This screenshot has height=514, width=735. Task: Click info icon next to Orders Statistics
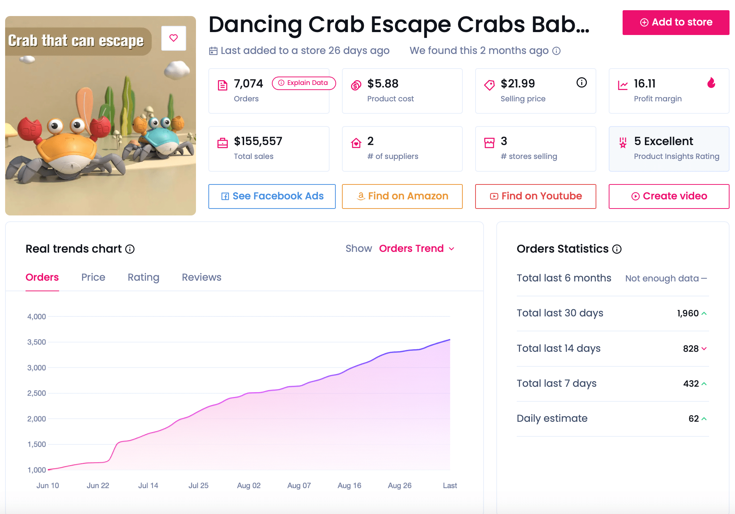click(617, 249)
